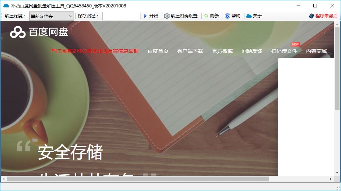This screenshot has width=341, height=191.
Task: Open the 问题反馈 link
Action: 252,51
